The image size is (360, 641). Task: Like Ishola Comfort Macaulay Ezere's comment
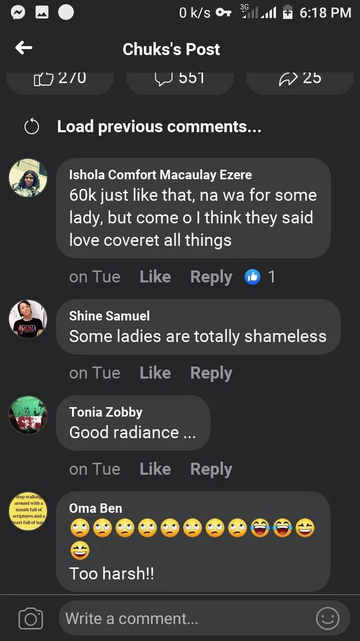(155, 277)
